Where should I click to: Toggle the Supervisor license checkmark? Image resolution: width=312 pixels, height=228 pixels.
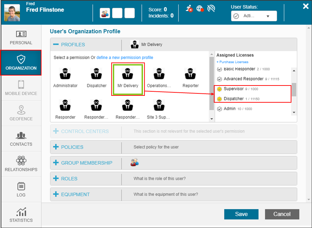(x=220, y=89)
